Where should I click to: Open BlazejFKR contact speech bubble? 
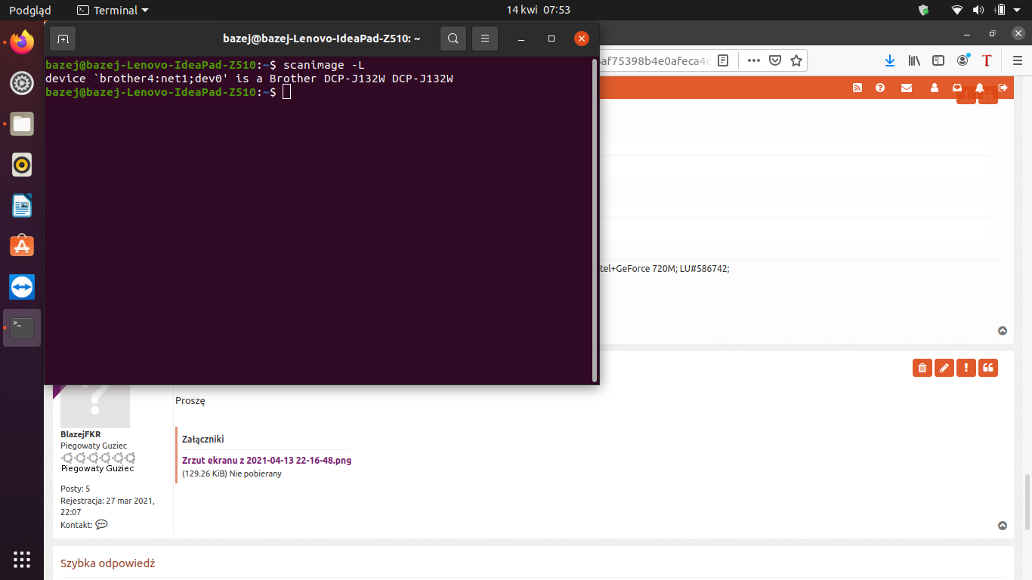(x=101, y=524)
